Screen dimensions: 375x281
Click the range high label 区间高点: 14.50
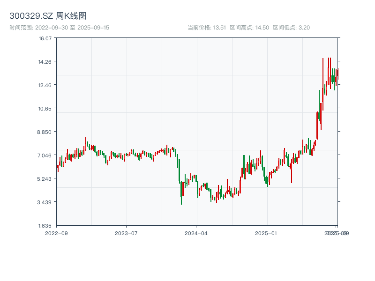pos(249,28)
